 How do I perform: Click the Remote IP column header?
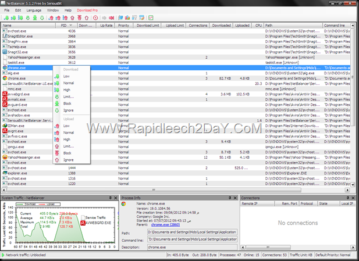pyautogui.click(x=257, y=203)
